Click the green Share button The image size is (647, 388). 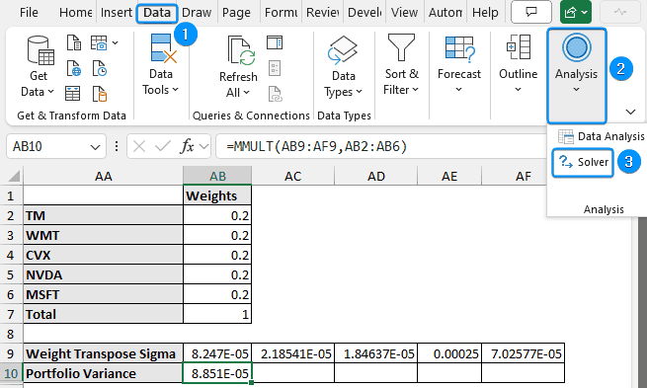(x=576, y=12)
